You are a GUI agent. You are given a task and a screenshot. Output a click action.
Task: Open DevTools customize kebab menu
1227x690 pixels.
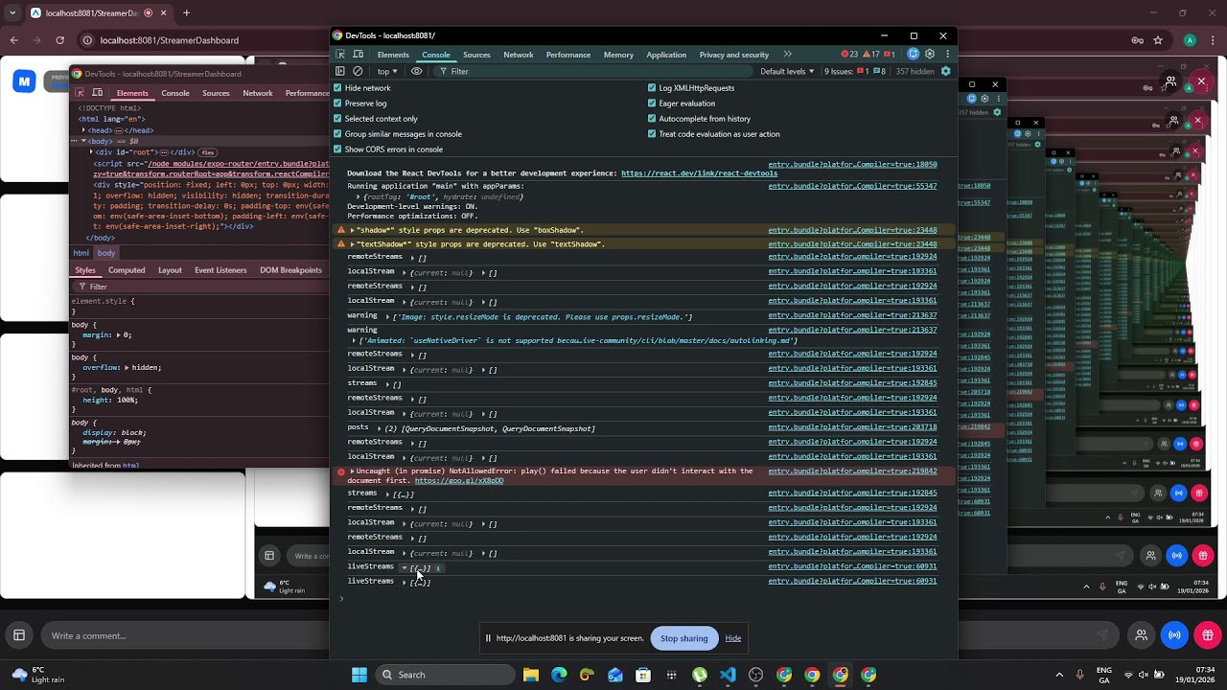coord(947,55)
